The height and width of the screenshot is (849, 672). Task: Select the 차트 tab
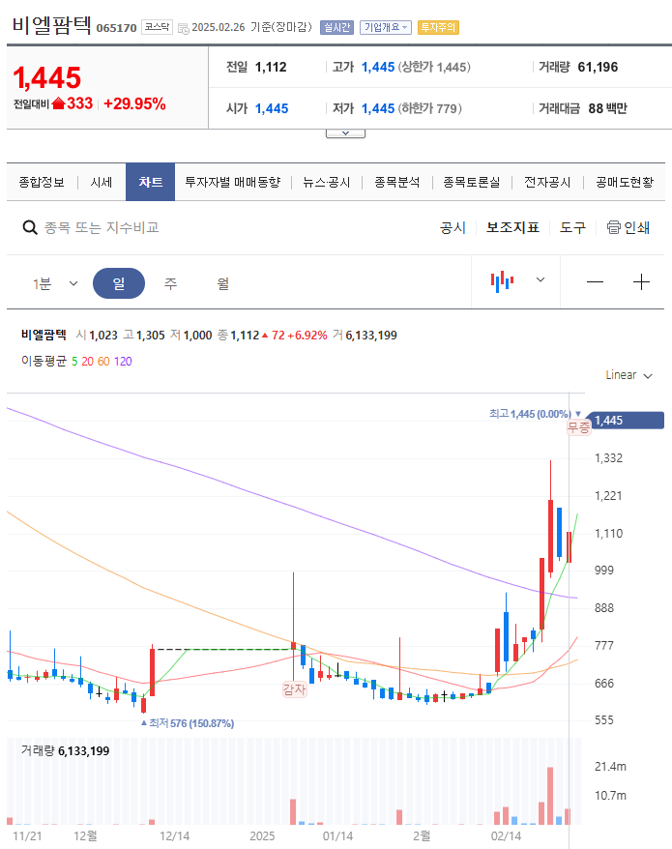[151, 182]
